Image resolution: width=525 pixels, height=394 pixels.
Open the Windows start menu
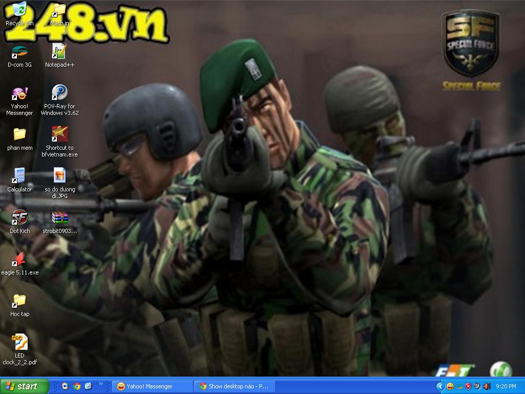(x=24, y=386)
